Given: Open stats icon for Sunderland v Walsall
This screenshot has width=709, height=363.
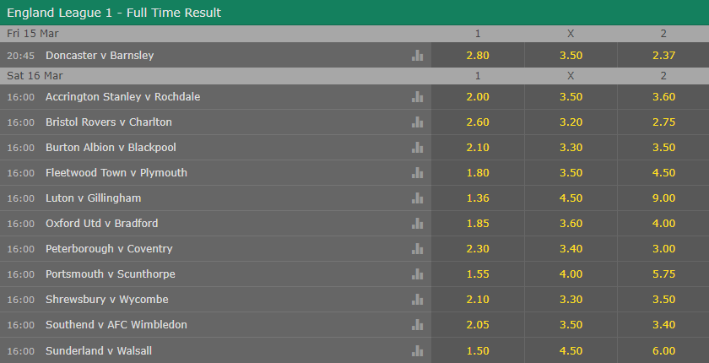Looking at the screenshot, I should [x=417, y=351].
